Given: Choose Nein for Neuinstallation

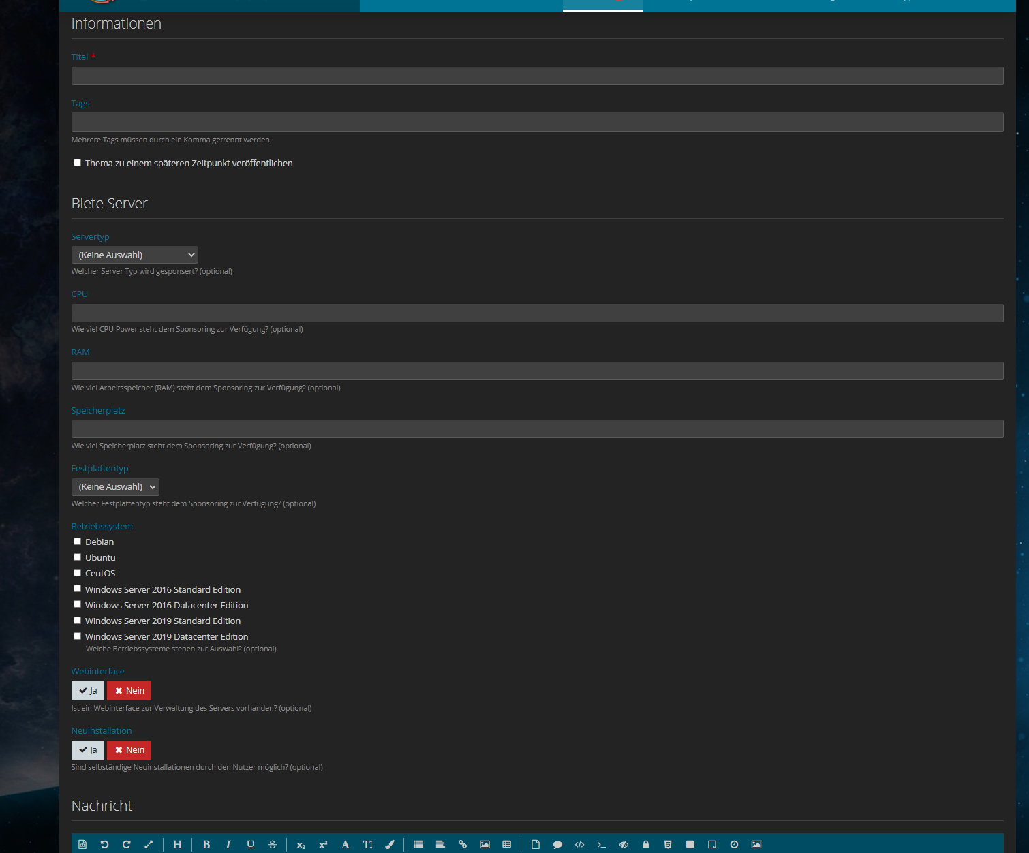Looking at the screenshot, I should tap(129, 749).
